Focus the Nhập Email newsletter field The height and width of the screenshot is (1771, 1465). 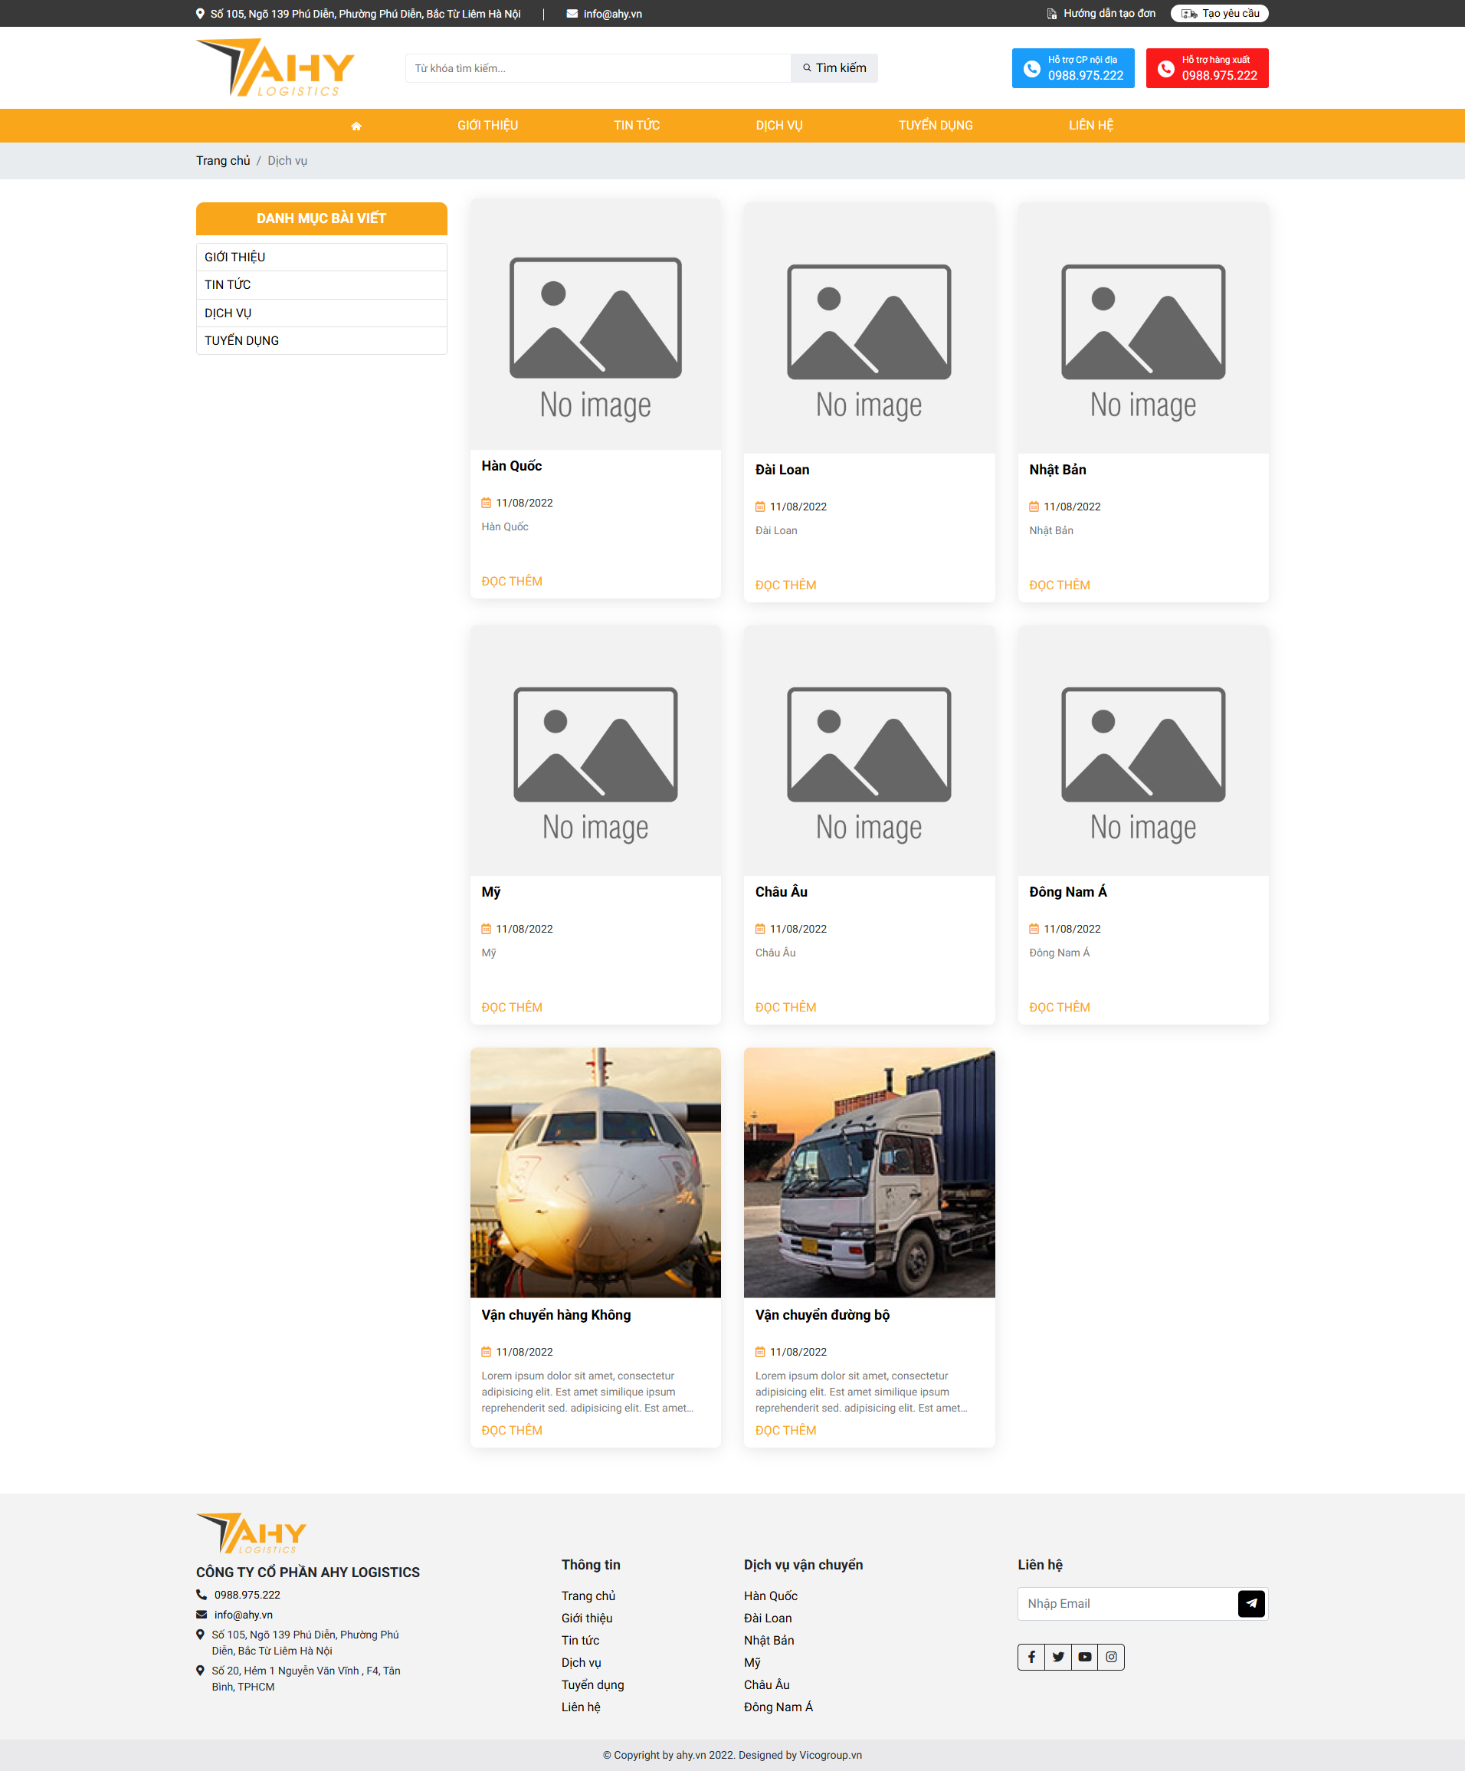[x=1127, y=1603]
